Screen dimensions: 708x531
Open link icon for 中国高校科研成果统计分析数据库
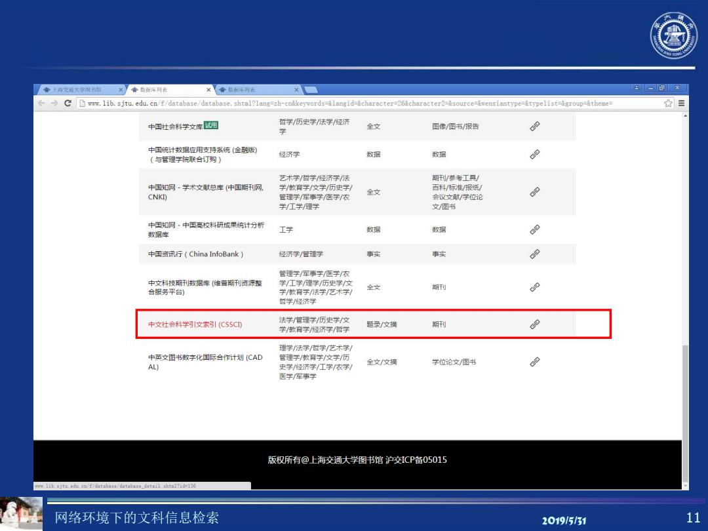[x=535, y=229]
